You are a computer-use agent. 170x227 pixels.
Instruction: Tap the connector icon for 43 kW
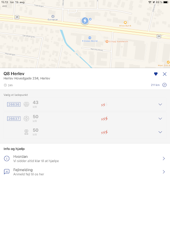(27, 104)
